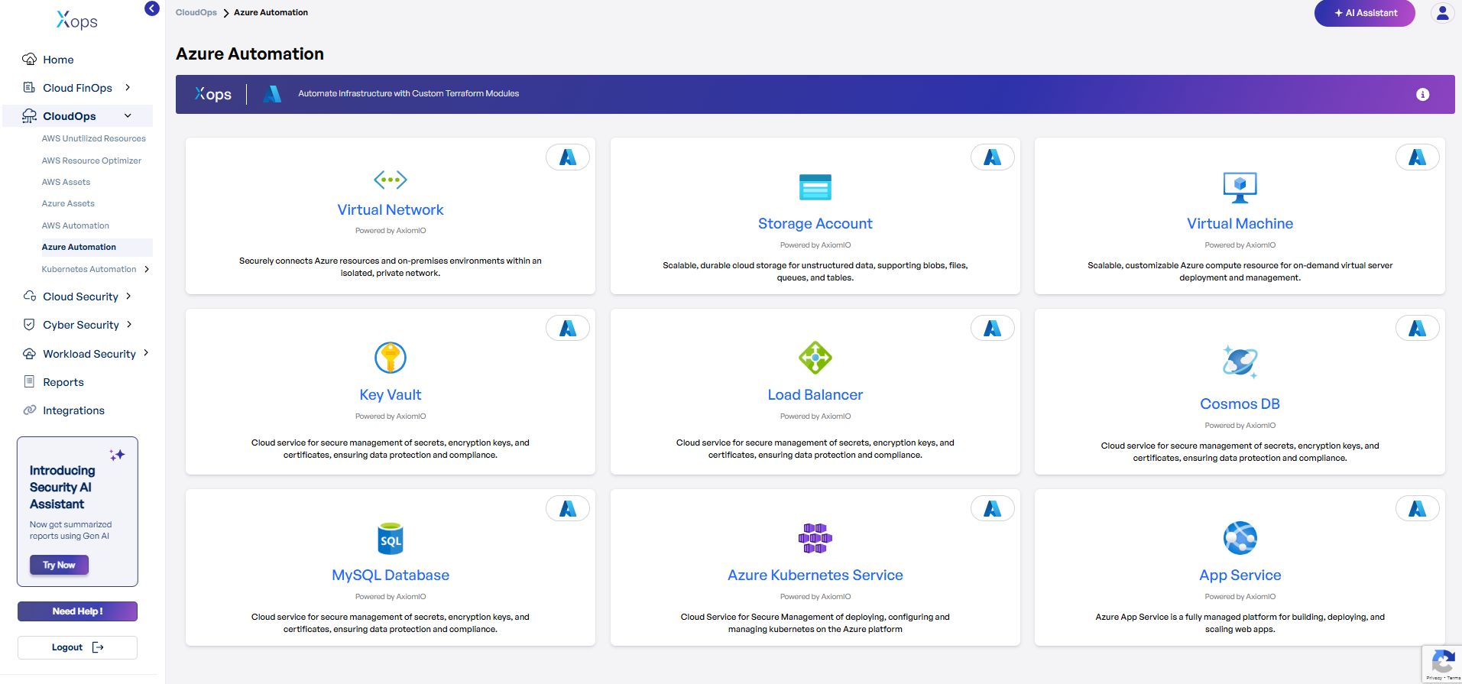Click the MySQL Database SQL icon
This screenshot has width=1462, height=684.
(390, 539)
